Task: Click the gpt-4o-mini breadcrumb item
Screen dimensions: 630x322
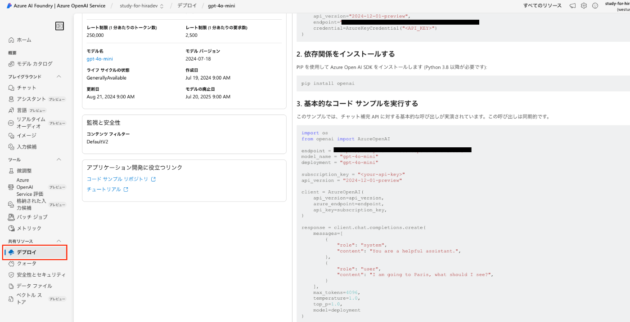Action: click(x=221, y=6)
